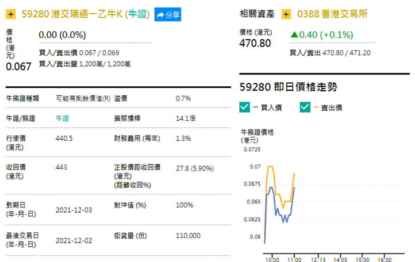Screen dimensions: 415x262
Task: Untick the 賣出價 checkbox
Action: pos(305,107)
